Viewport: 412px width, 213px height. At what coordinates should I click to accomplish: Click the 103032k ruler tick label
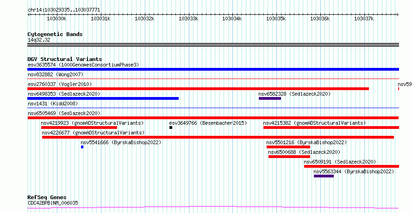[x=144, y=18]
